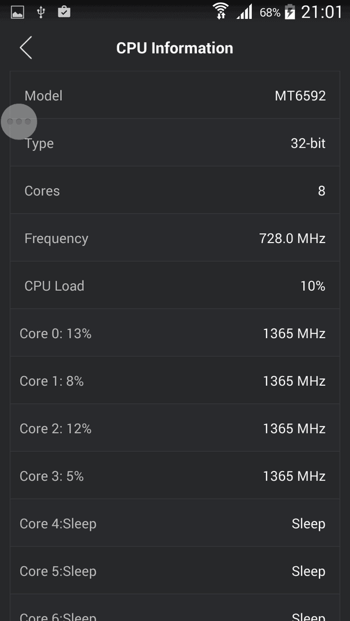Select the CPU Load 10% row
The image size is (350, 621).
tap(175, 285)
